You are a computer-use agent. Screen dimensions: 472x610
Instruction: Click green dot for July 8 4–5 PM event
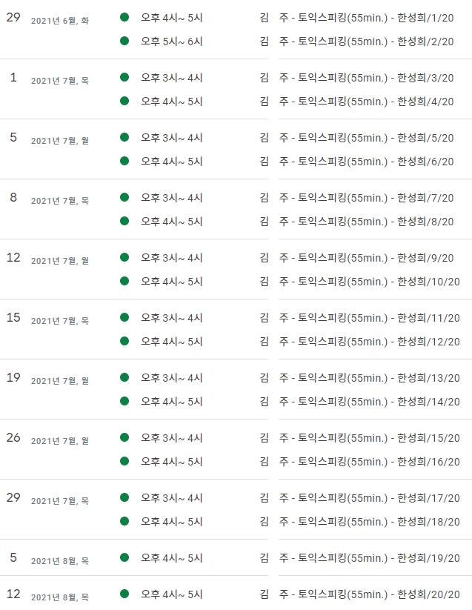coord(124,221)
